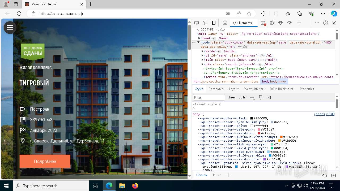Toggle :hov element state panel
340x191 pixels.
231,97
